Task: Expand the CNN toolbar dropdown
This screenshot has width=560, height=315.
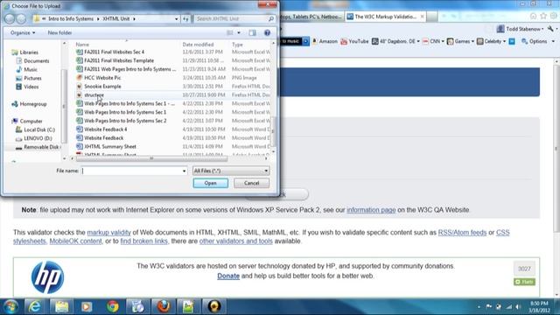Action: [443, 41]
